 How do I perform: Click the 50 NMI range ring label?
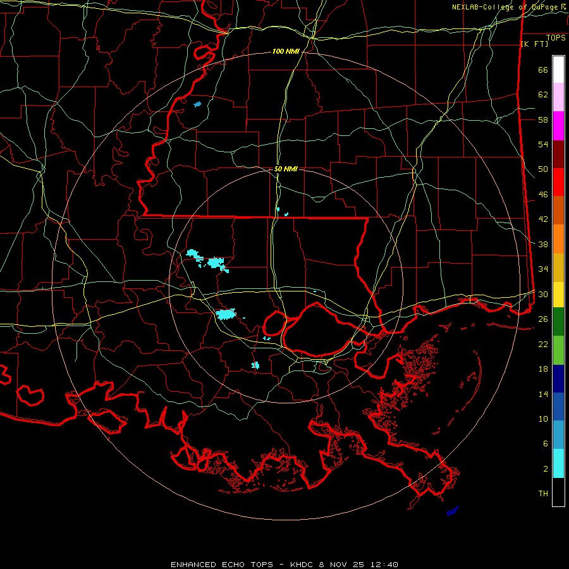coord(286,169)
